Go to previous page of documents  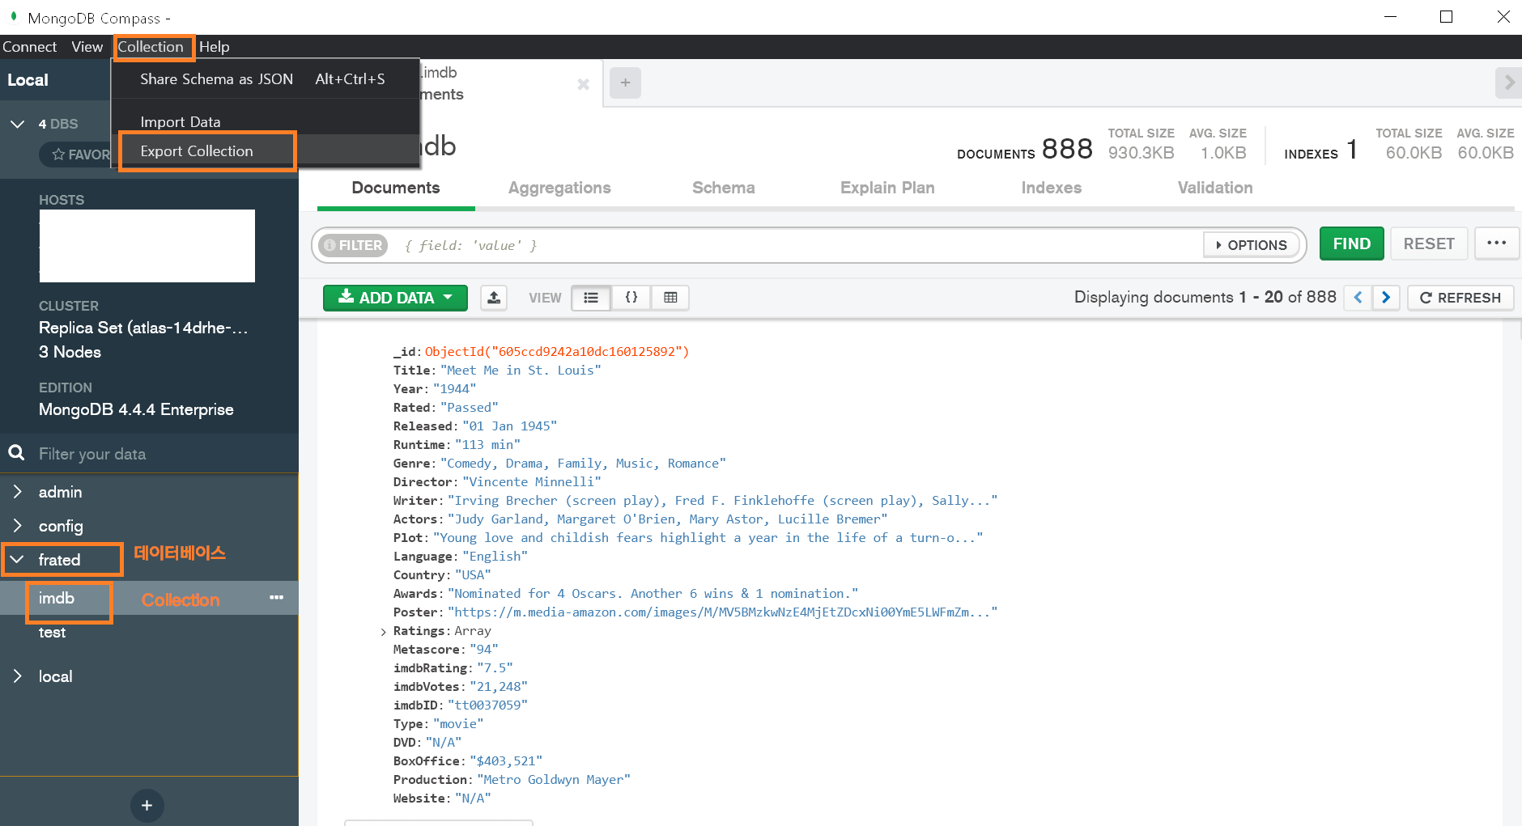[1358, 298]
